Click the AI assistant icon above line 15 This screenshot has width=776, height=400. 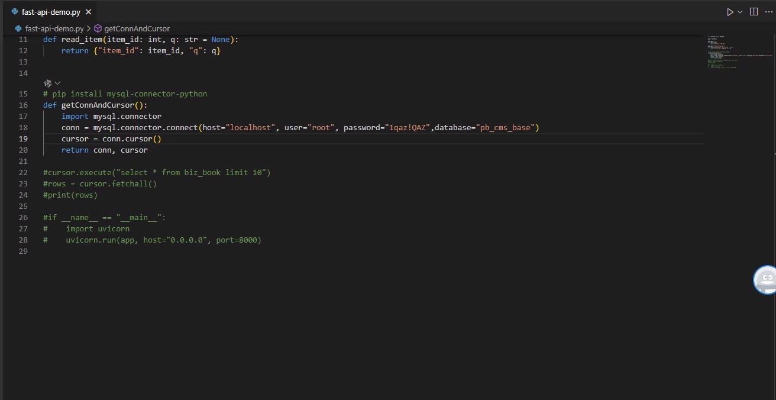point(48,83)
